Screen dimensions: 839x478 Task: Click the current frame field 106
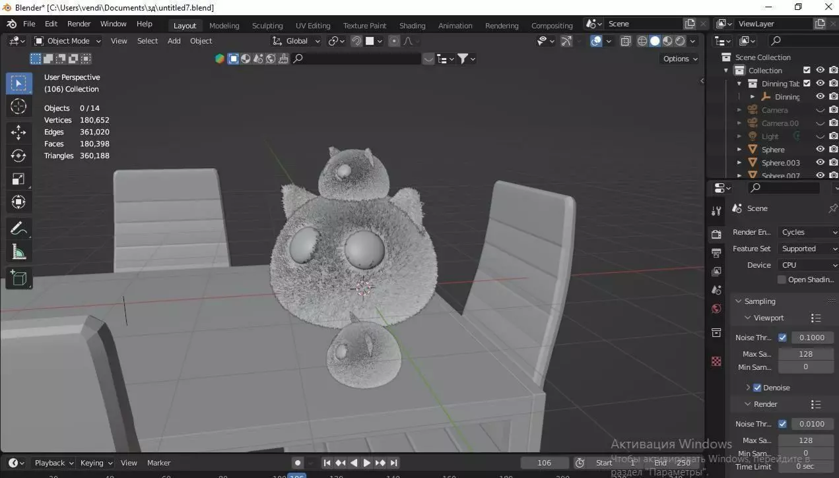[545, 463]
